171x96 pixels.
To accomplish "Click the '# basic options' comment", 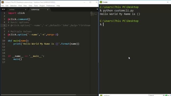I will [x=18, y=22].
